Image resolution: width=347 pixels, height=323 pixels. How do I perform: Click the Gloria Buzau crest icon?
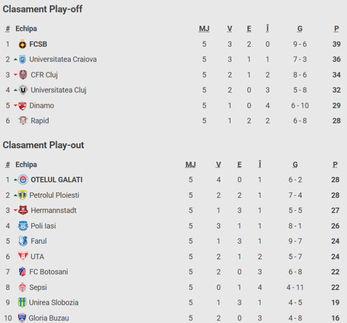pos(22,318)
